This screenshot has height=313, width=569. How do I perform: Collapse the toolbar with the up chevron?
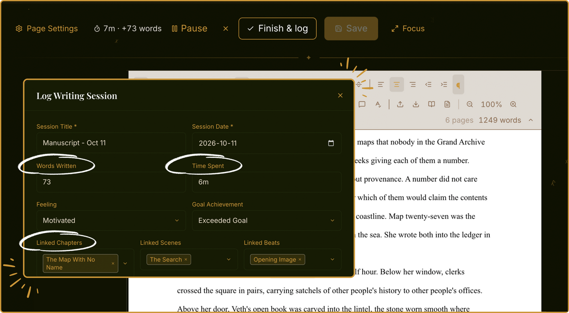(531, 120)
